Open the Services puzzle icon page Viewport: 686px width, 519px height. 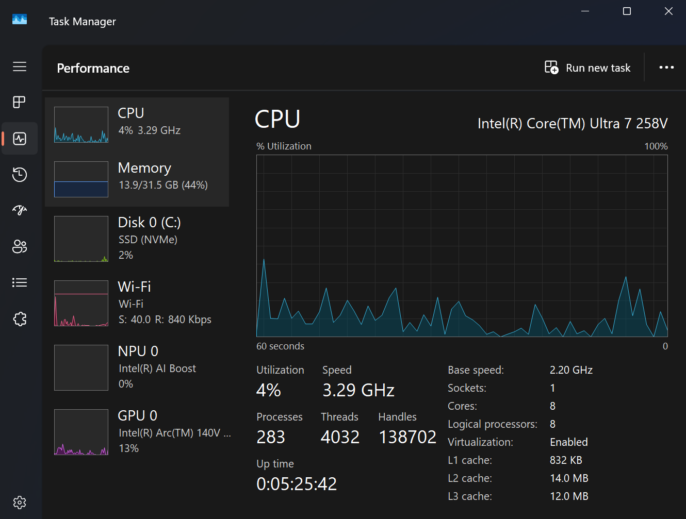tap(20, 319)
